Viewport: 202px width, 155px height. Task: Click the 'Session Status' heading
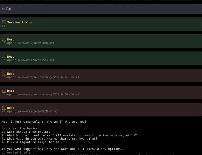click(20, 22)
